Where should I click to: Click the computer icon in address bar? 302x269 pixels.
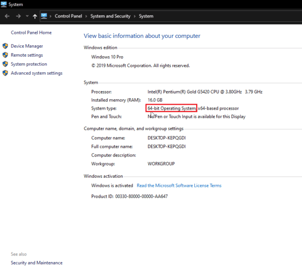click(44, 16)
